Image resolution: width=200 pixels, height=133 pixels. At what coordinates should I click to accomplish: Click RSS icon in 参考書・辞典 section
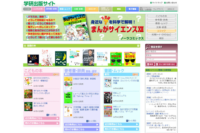(x=96, y=75)
